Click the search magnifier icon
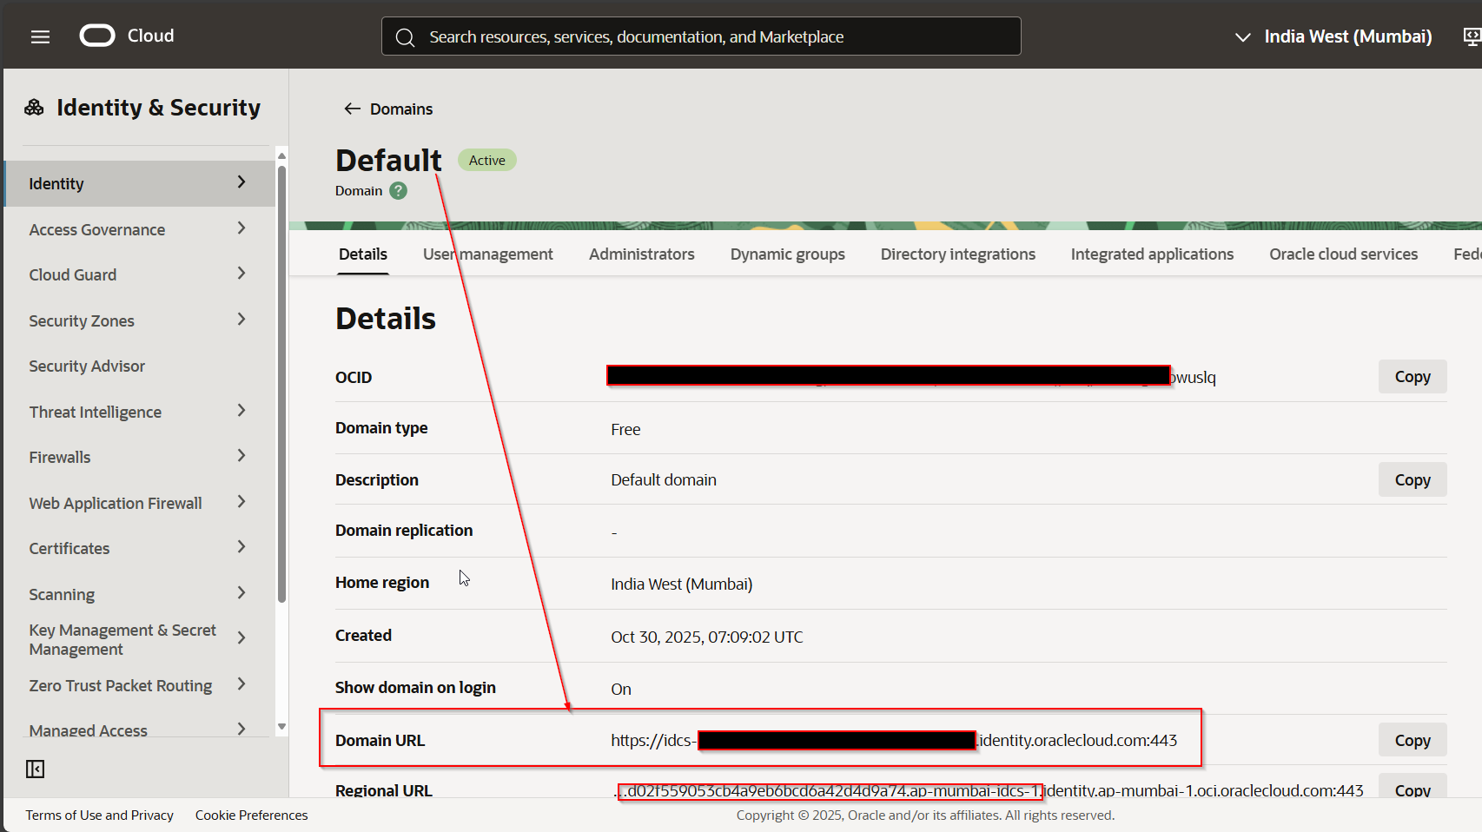Screen dimensions: 1482x832 click(405, 37)
